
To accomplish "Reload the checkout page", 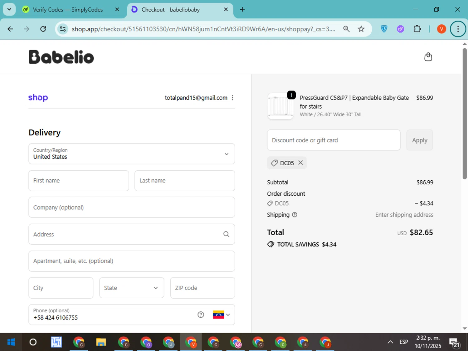I will click(x=43, y=29).
